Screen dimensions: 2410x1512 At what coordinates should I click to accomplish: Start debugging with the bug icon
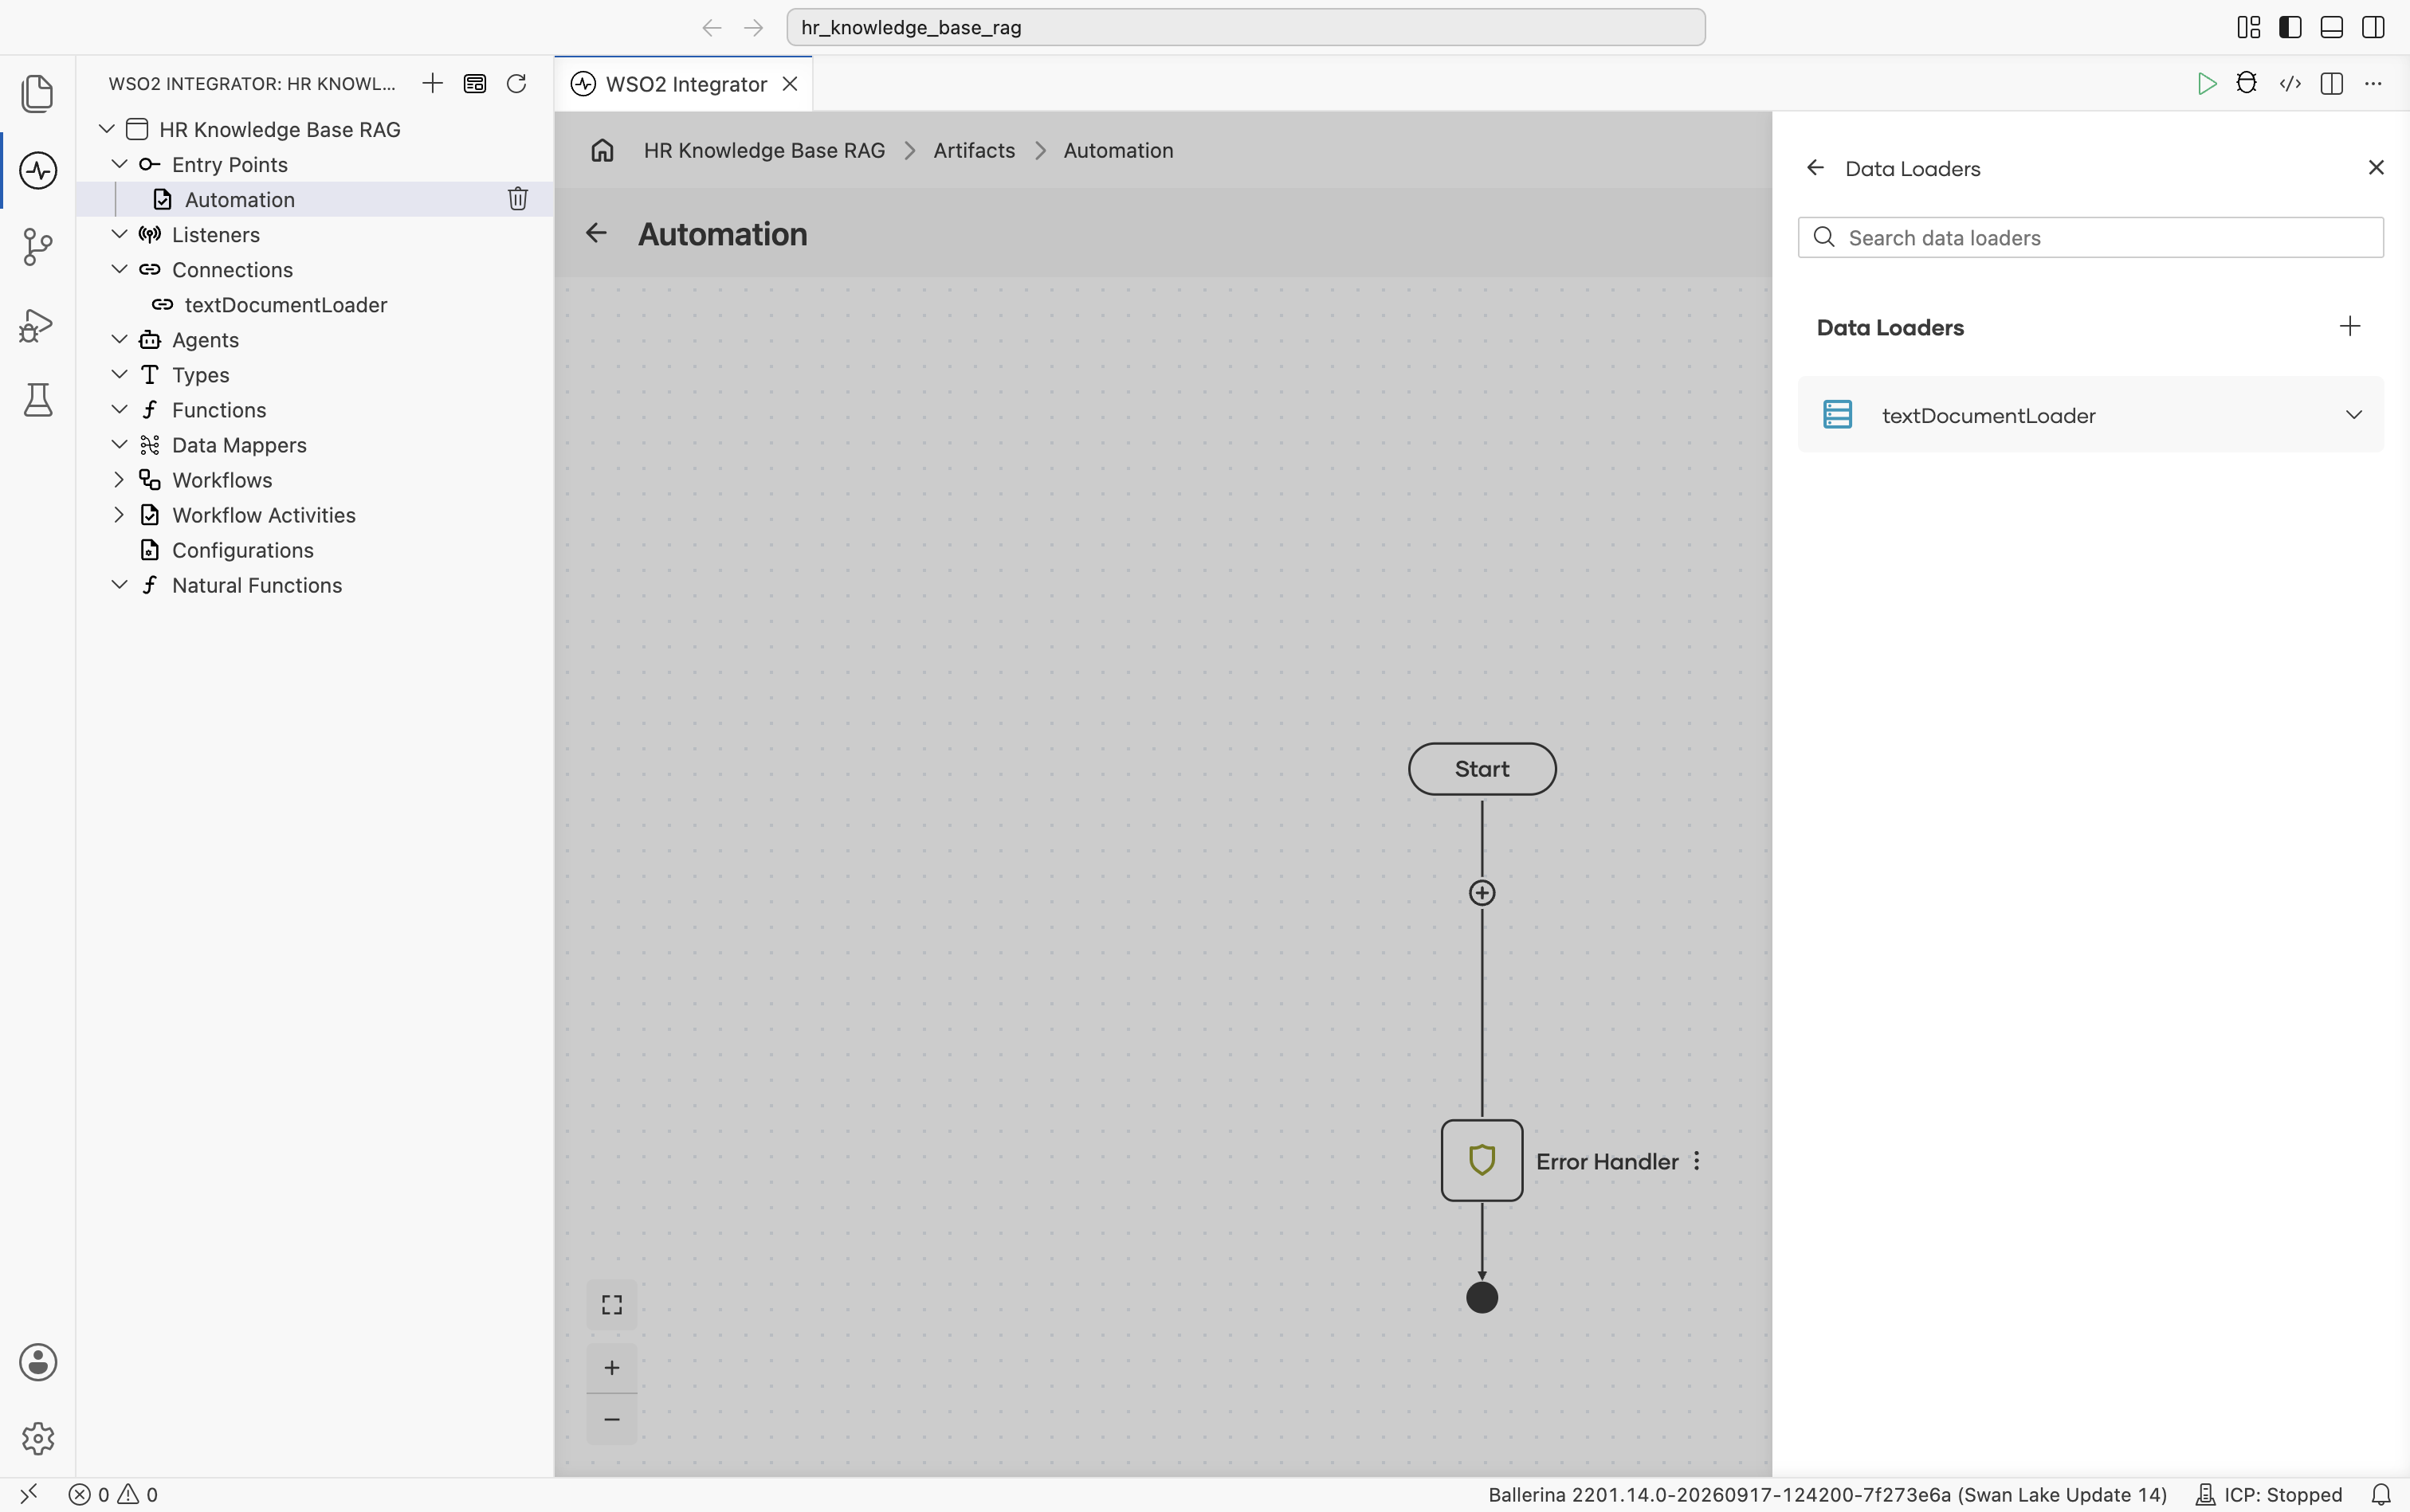[2246, 83]
